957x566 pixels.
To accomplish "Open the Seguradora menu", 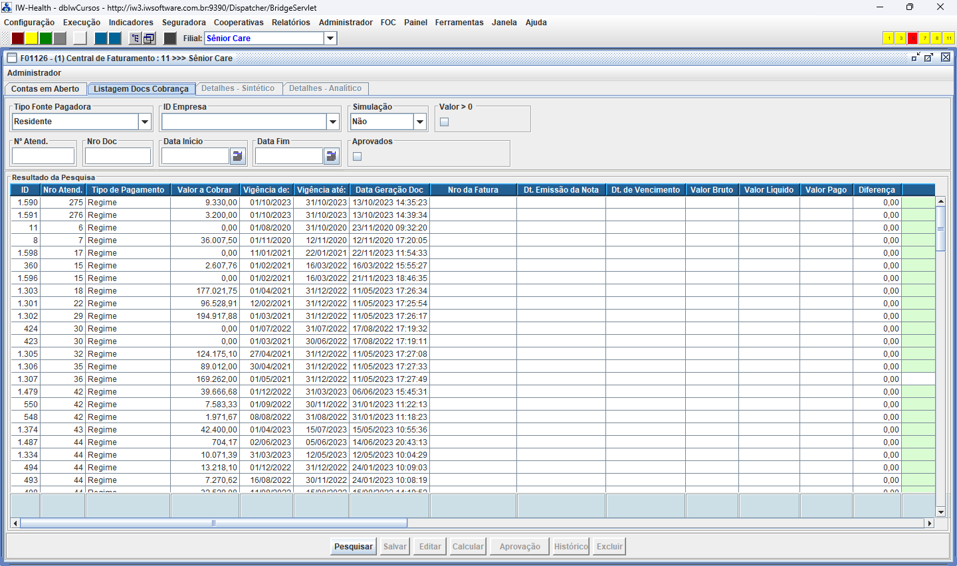I will pyautogui.click(x=184, y=23).
